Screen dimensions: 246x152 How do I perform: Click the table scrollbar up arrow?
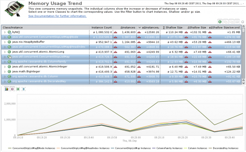[244, 26]
